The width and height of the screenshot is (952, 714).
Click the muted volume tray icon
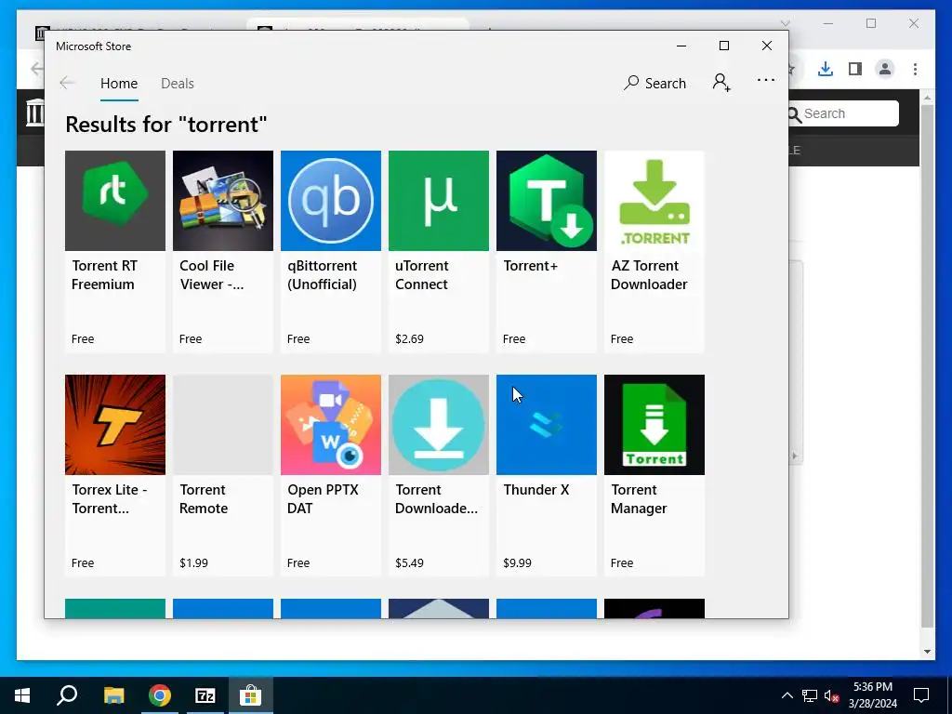pyautogui.click(x=832, y=695)
